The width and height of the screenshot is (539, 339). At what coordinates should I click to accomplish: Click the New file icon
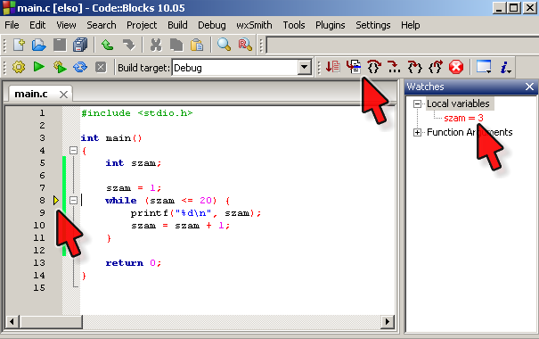(x=19, y=45)
